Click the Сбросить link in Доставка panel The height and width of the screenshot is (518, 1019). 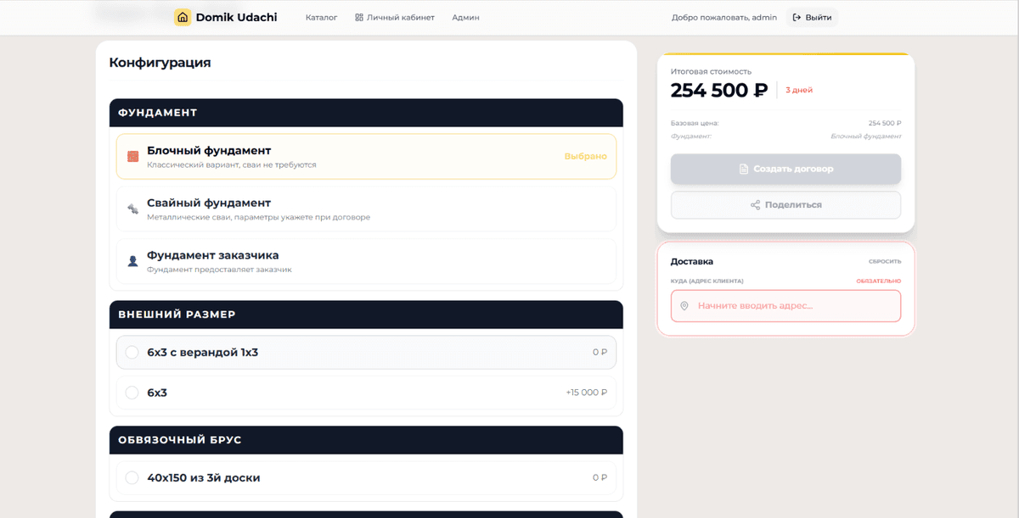pyautogui.click(x=885, y=262)
